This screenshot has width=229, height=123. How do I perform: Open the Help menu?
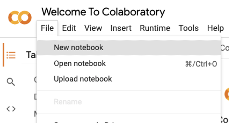[215, 28]
